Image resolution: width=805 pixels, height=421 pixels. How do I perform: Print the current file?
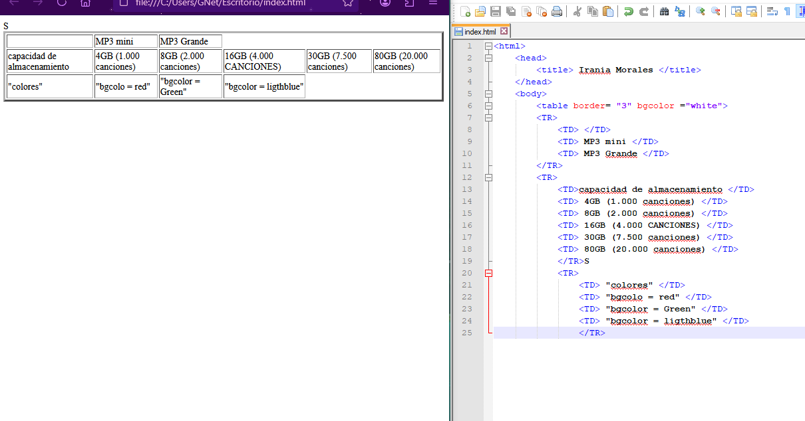557,11
